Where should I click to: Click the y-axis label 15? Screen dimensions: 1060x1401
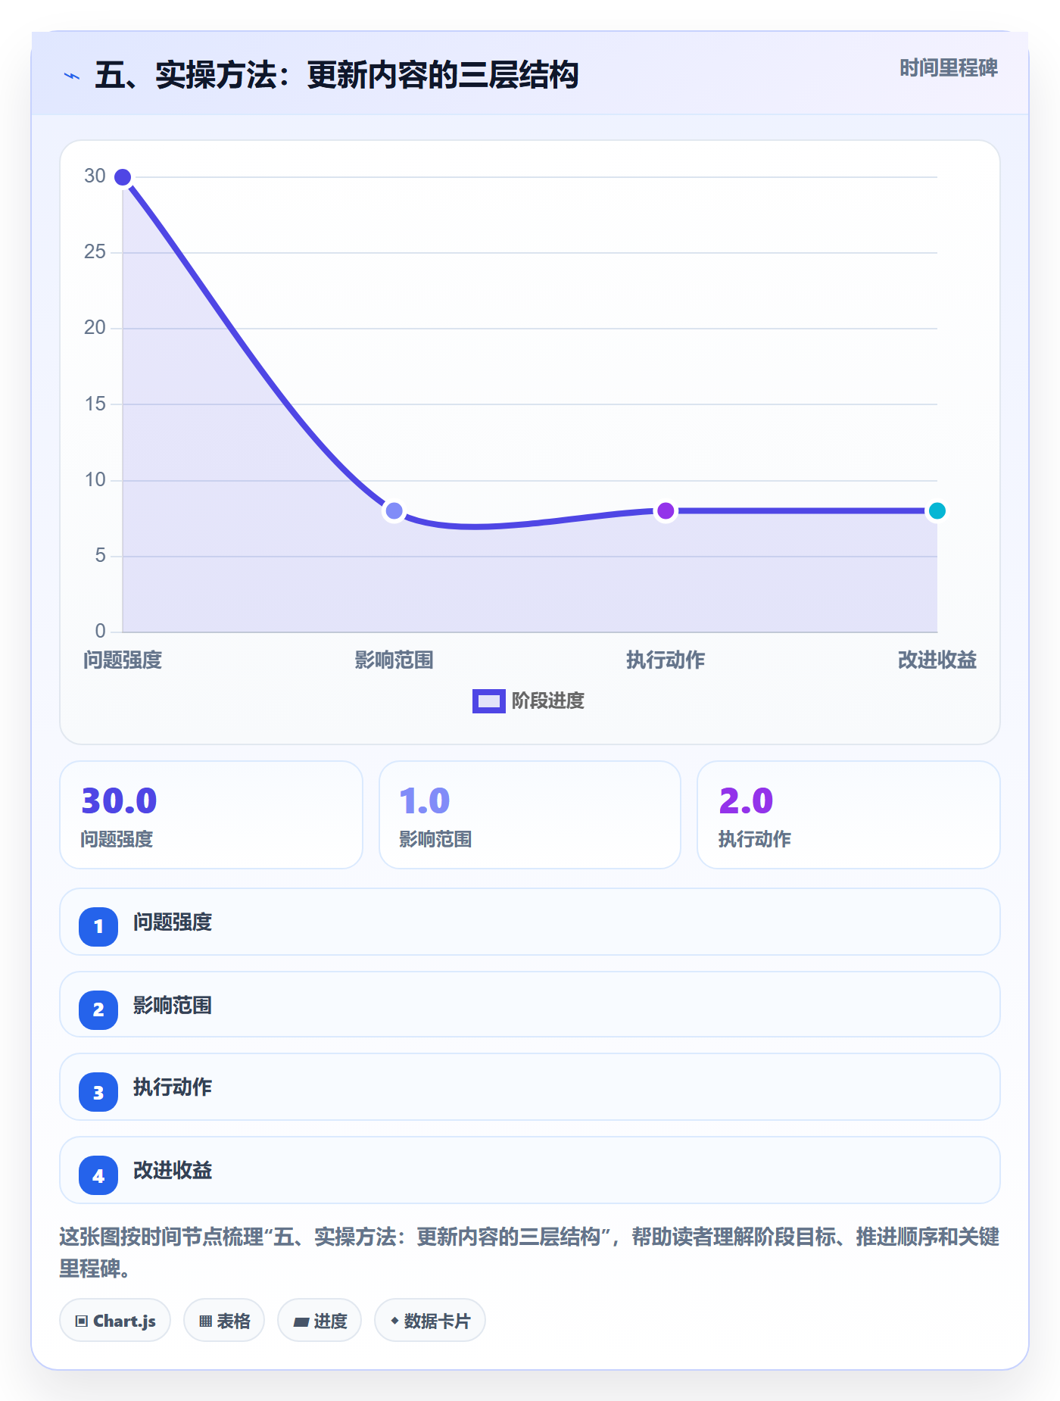95,404
